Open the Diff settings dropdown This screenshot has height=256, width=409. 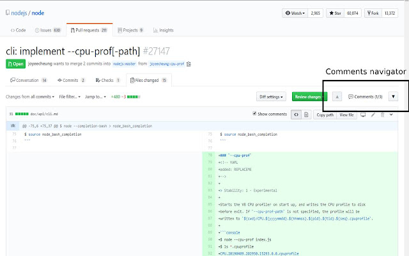(271, 97)
